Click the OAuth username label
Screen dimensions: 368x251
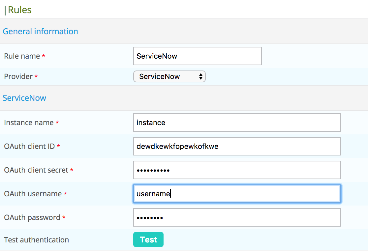pos(33,194)
